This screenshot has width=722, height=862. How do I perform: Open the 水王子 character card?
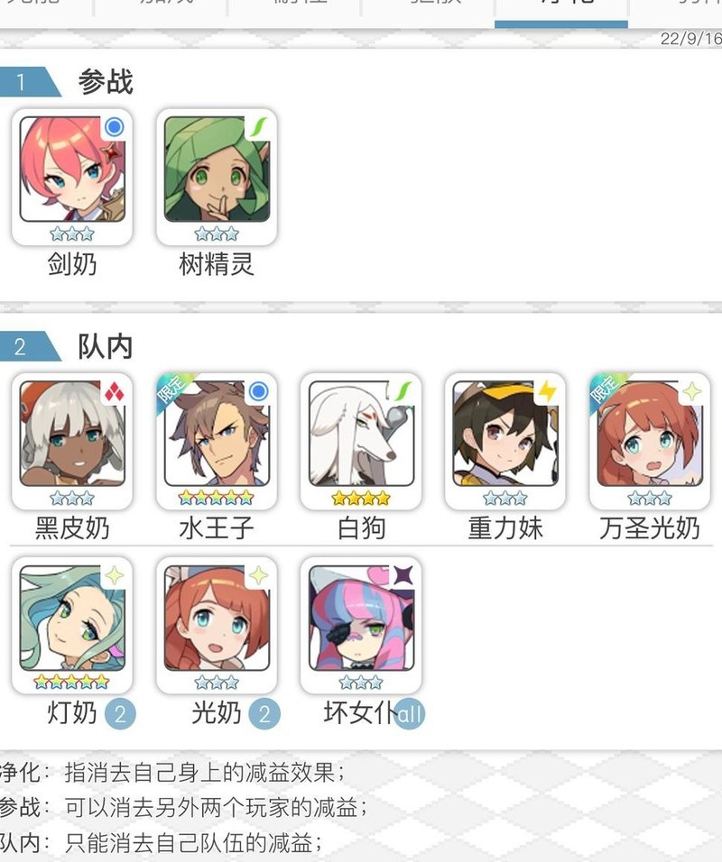click(x=217, y=442)
